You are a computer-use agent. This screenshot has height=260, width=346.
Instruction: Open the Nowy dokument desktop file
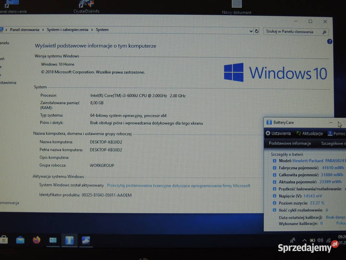236,7
